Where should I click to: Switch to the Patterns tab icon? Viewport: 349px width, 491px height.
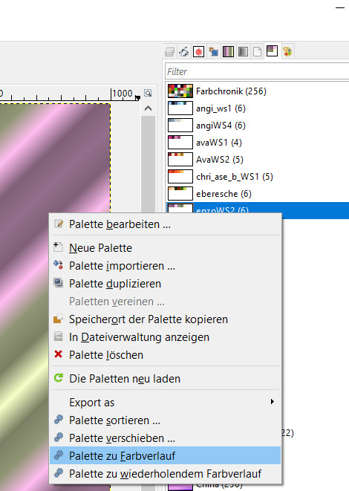coord(214,51)
